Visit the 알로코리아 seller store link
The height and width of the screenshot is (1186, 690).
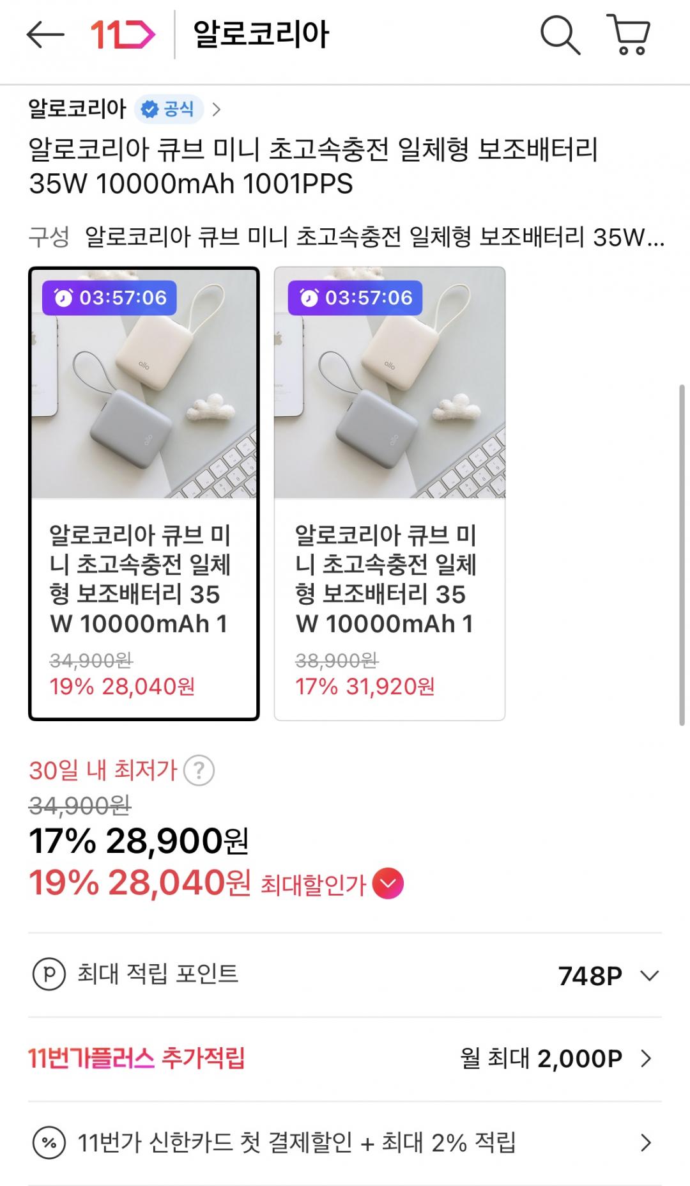pos(77,109)
